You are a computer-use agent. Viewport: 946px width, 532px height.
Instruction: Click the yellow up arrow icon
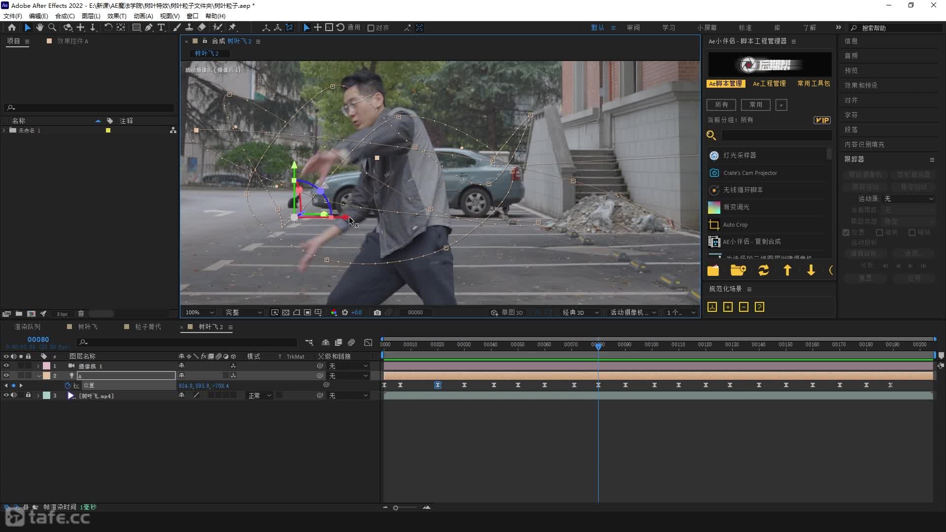(787, 270)
